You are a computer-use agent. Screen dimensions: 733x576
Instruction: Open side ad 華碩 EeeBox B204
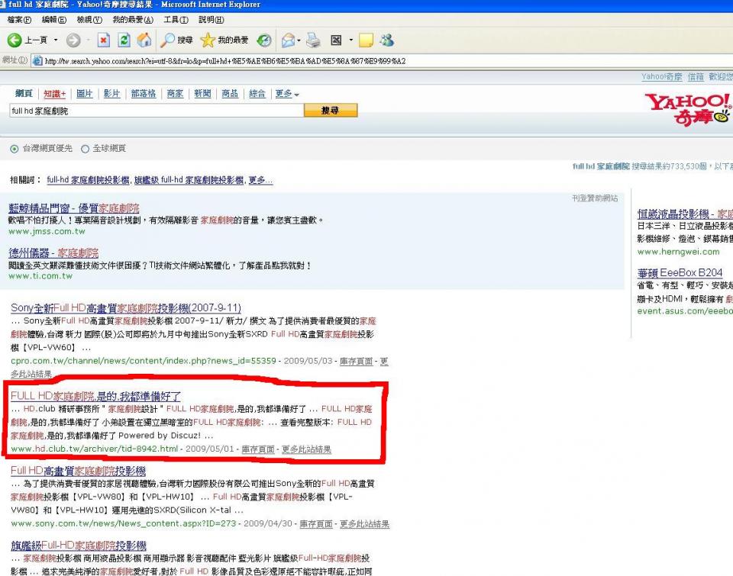pos(680,273)
